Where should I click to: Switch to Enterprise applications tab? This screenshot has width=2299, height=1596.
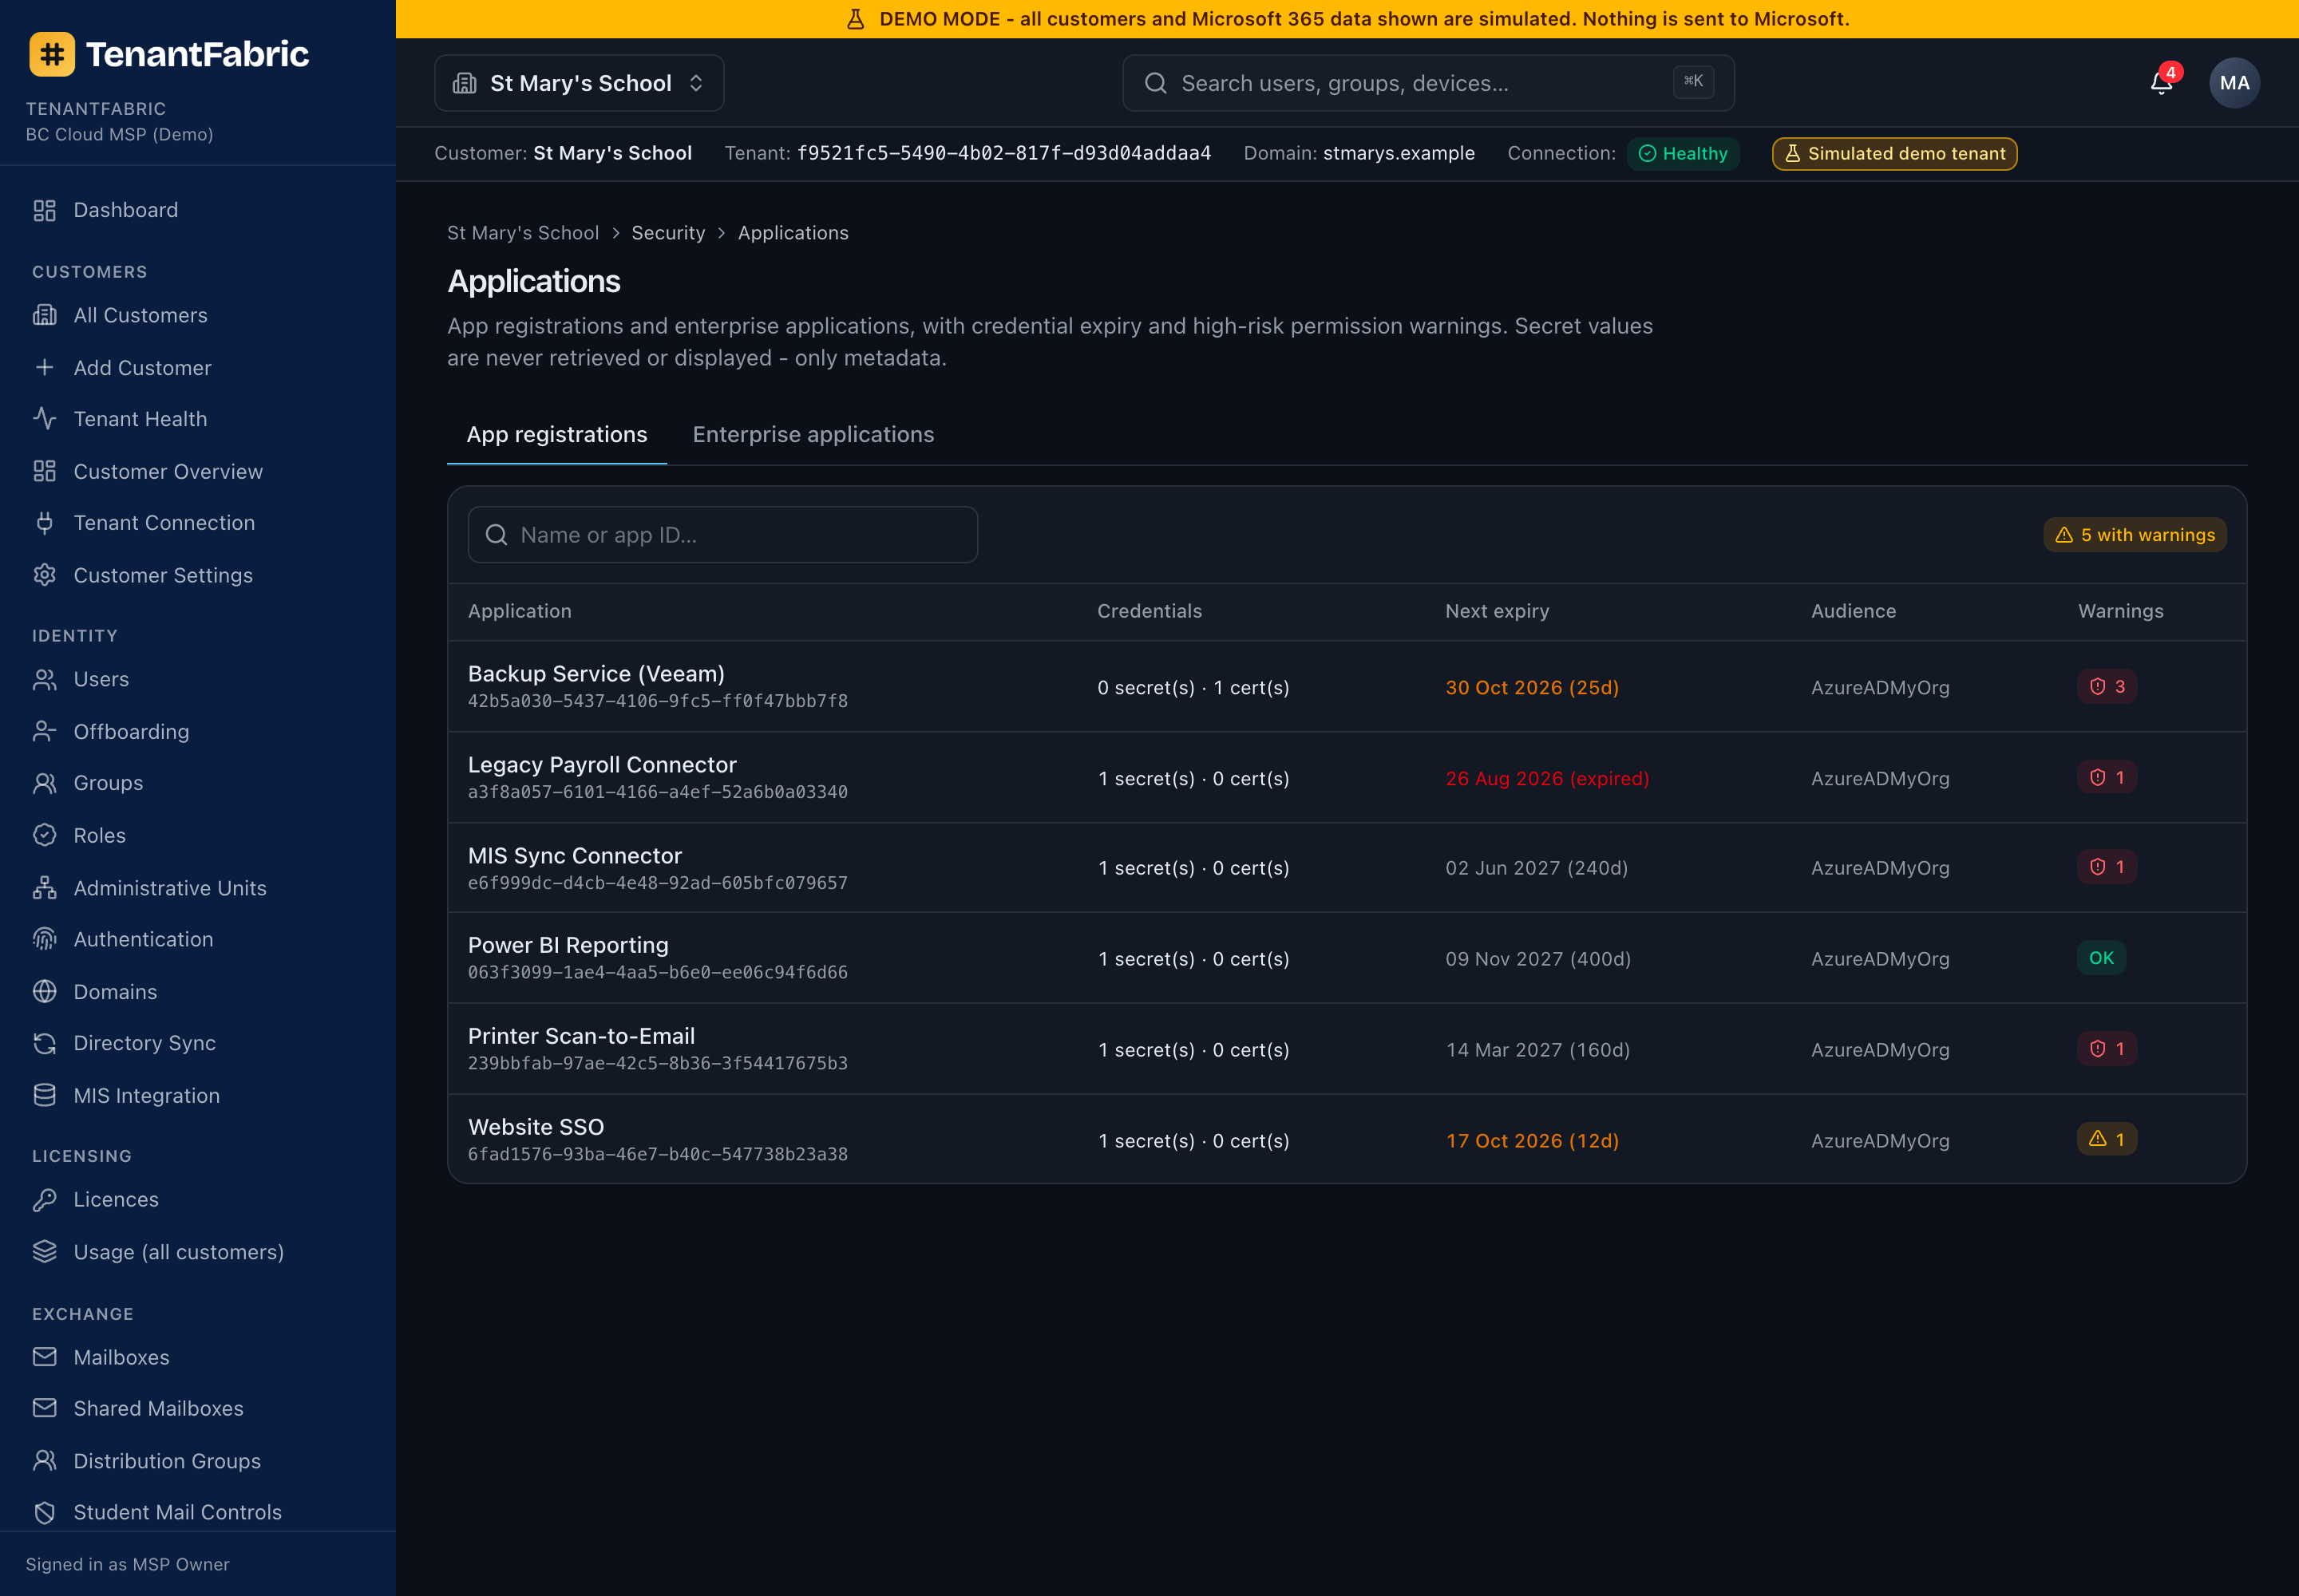click(x=813, y=434)
